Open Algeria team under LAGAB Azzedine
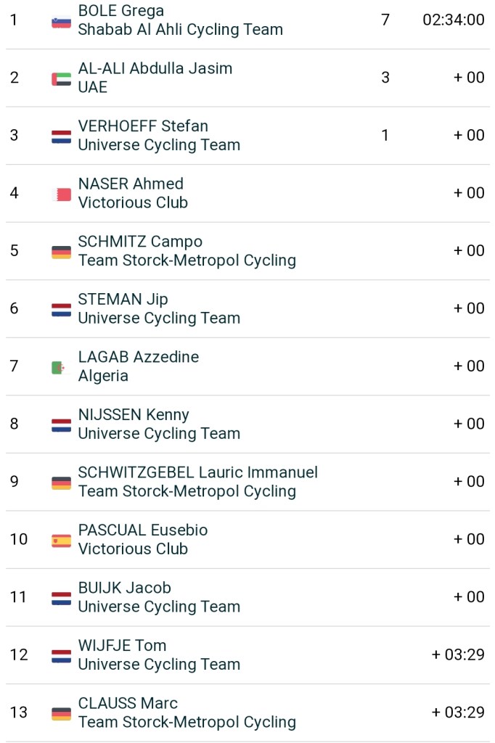Screen dimensions: 495x743 point(103,376)
